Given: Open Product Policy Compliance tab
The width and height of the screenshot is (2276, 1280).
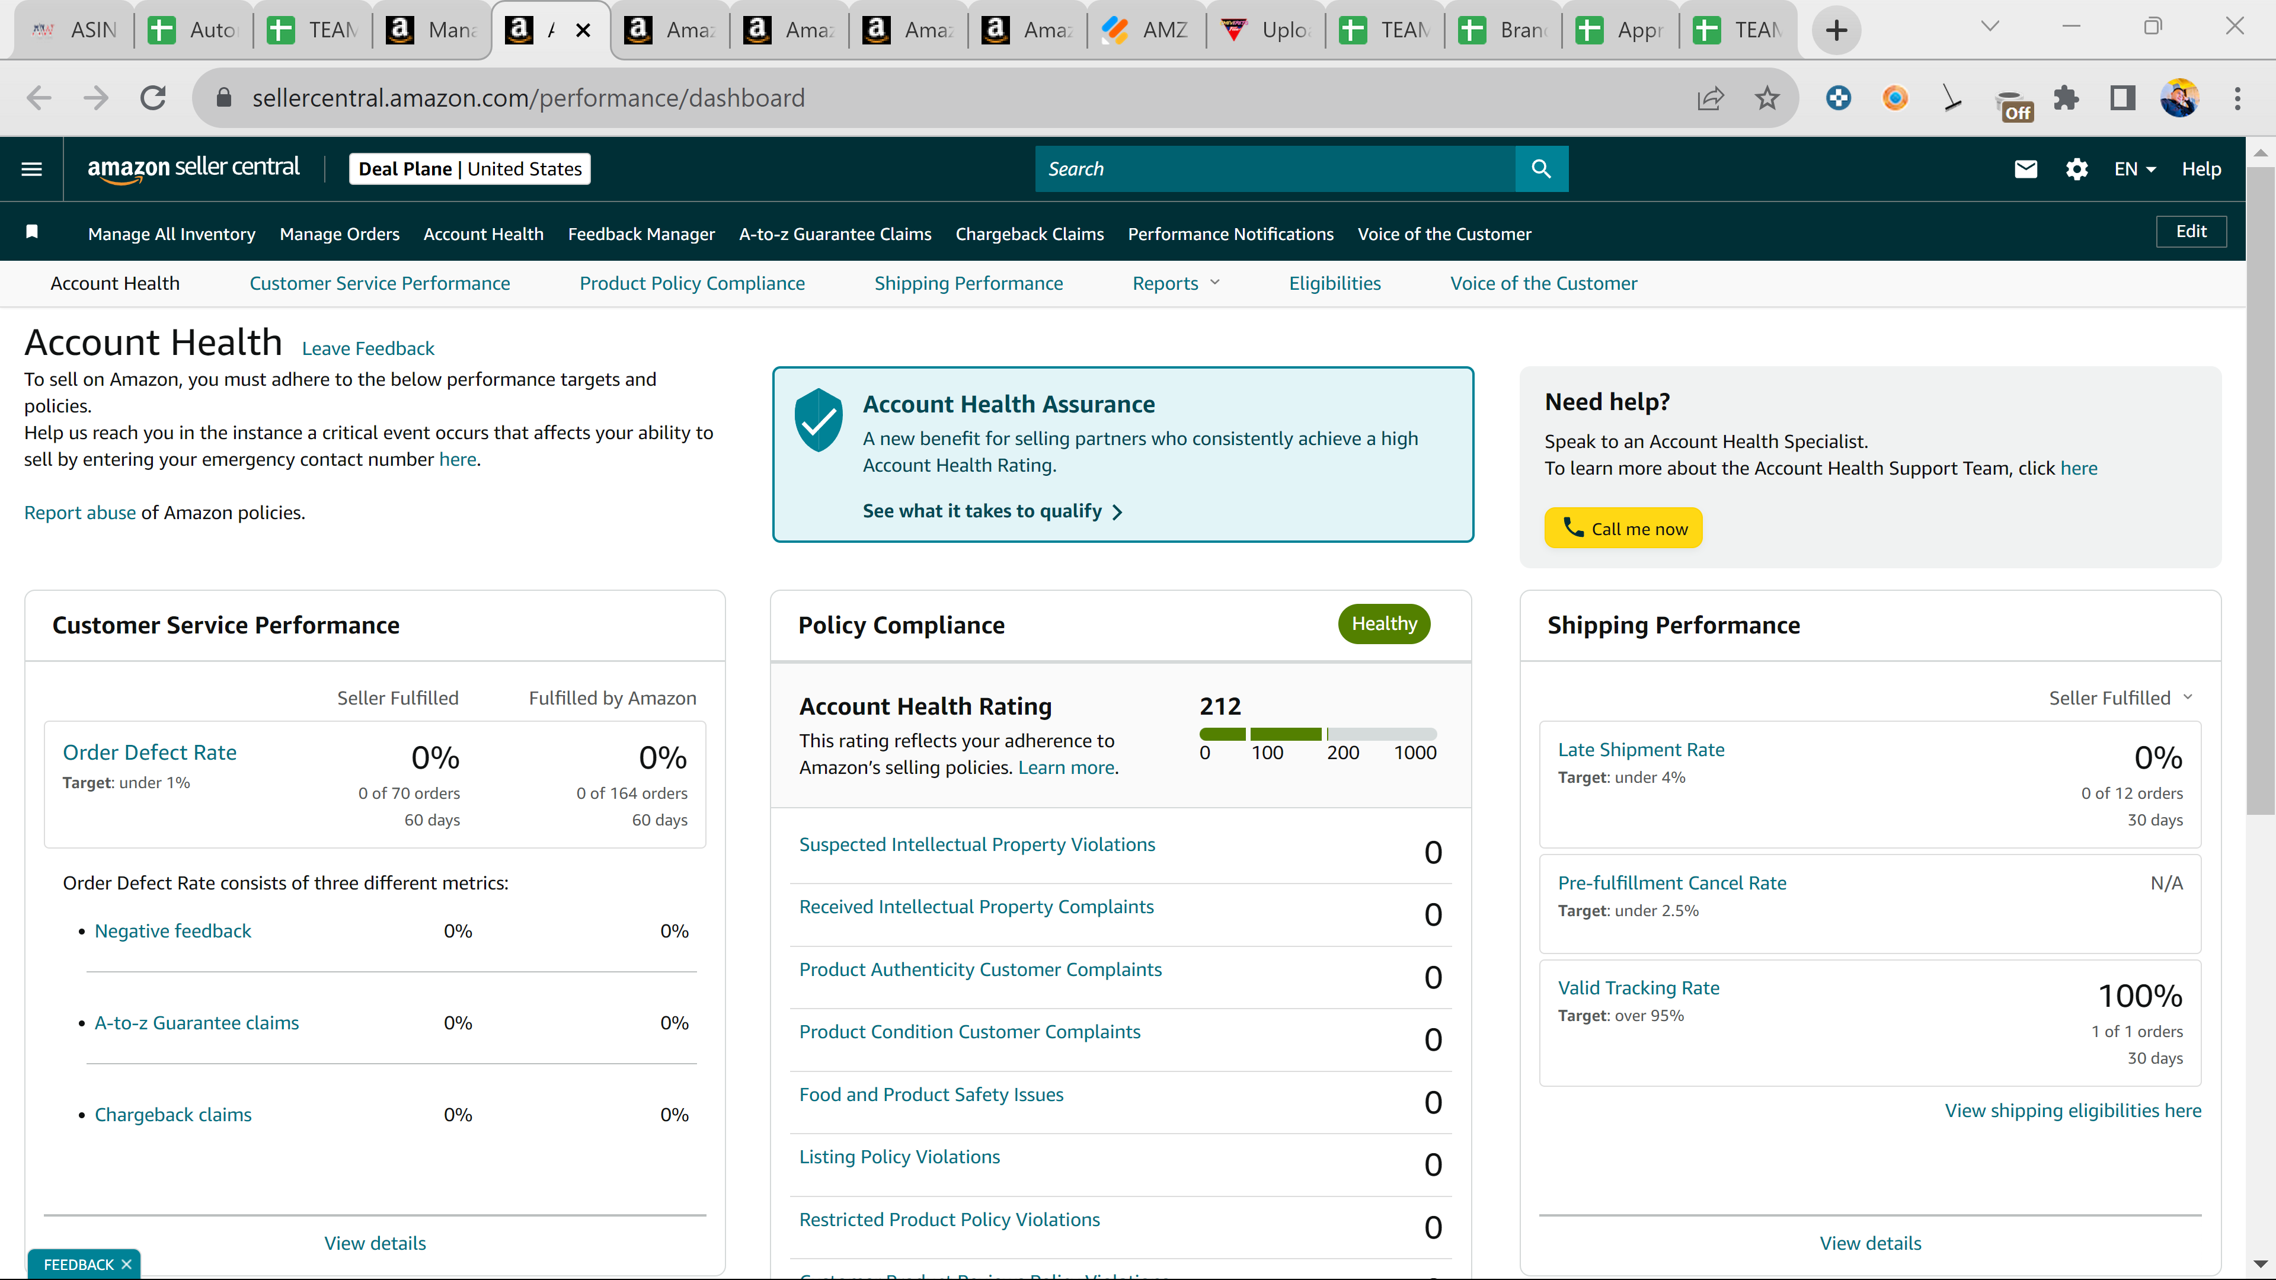Looking at the screenshot, I should pyautogui.click(x=692, y=284).
